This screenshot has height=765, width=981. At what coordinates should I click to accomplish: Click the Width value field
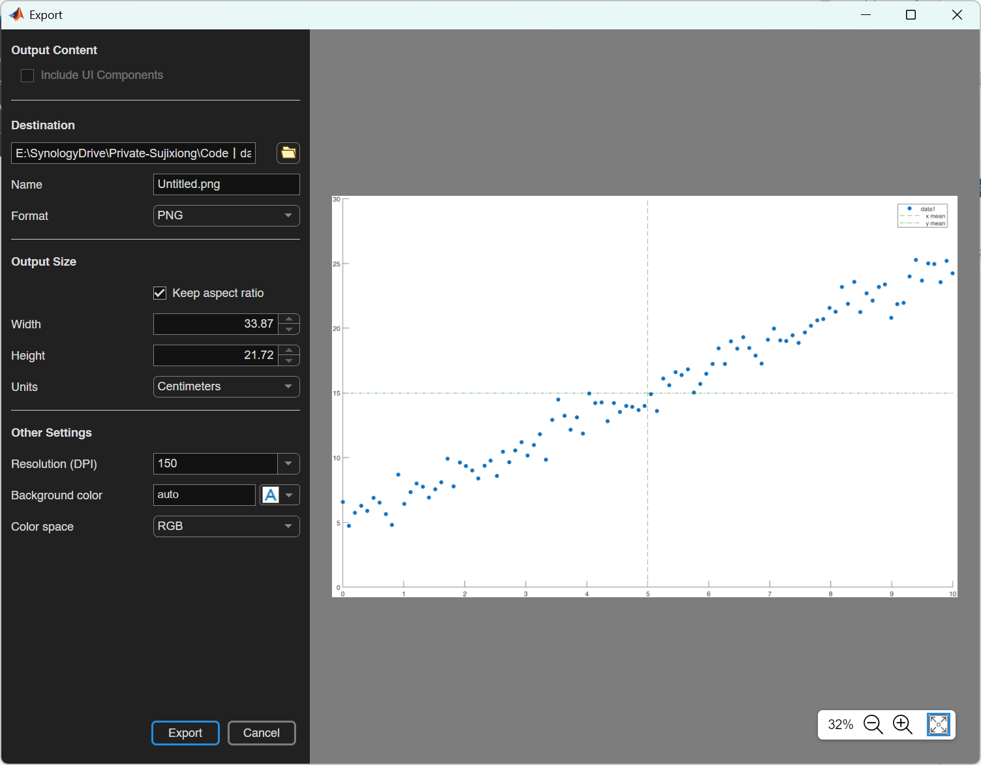click(x=216, y=324)
